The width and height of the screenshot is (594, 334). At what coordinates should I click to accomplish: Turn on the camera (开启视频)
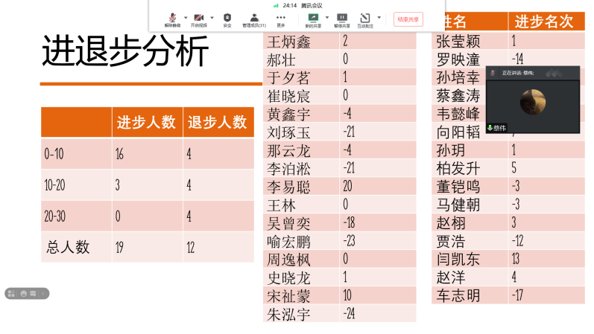point(198,19)
